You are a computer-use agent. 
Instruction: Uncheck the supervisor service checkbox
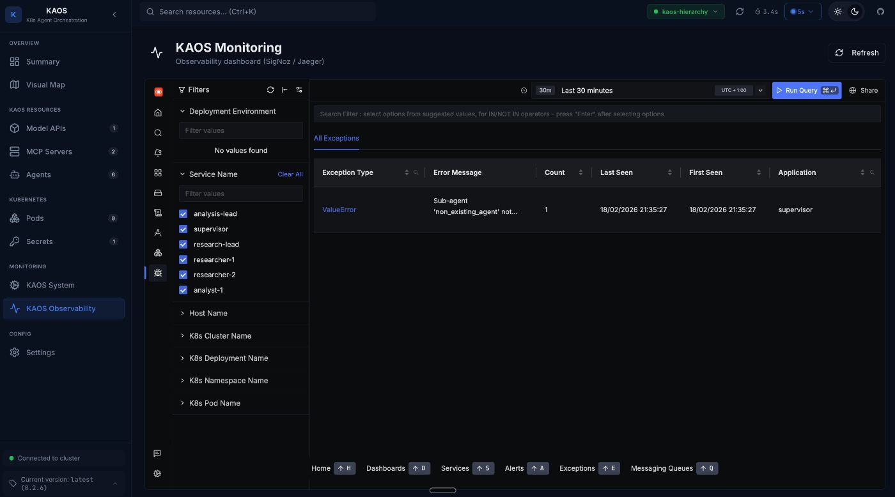183,229
